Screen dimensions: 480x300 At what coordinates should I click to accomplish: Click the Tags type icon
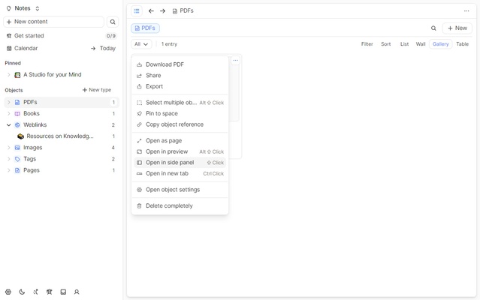[17, 159]
